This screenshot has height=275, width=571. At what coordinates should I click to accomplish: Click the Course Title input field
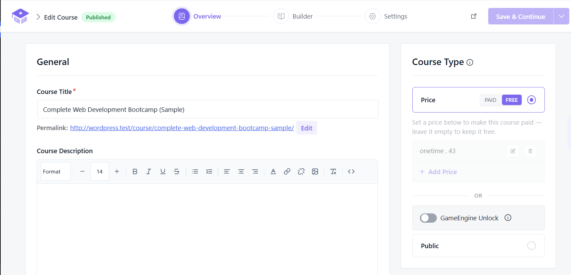coord(208,109)
